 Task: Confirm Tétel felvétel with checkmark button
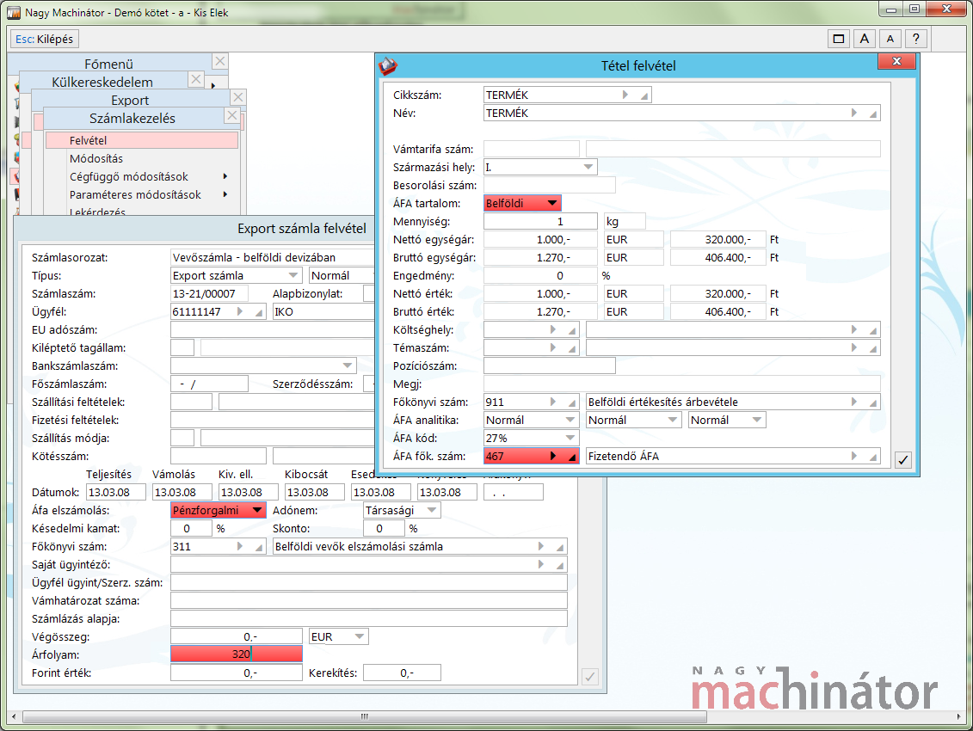[x=902, y=460]
